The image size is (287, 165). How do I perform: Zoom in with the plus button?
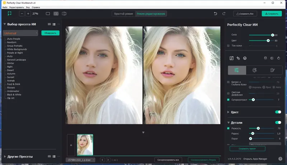click(x=28, y=14)
